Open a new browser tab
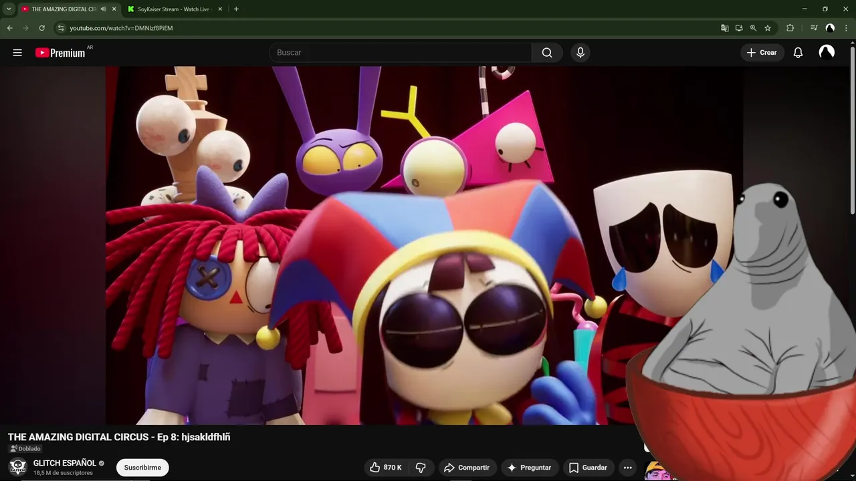The width and height of the screenshot is (856, 481). (x=236, y=9)
